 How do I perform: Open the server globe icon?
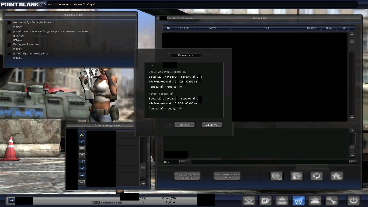tap(277, 176)
